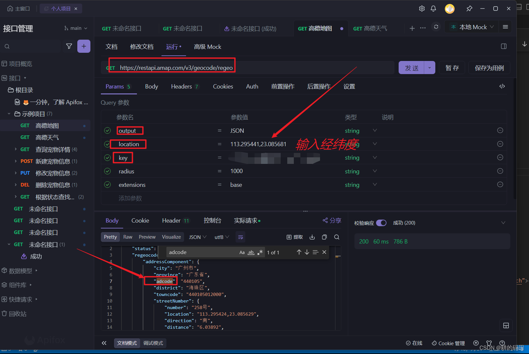The height and width of the screenshot is (354, 529).
Task: Uncheck the radius parameter checkbox
Action: (x=107, y=171)
